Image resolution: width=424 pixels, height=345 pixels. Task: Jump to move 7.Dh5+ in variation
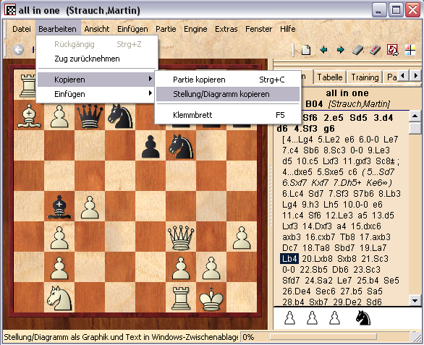347,183
